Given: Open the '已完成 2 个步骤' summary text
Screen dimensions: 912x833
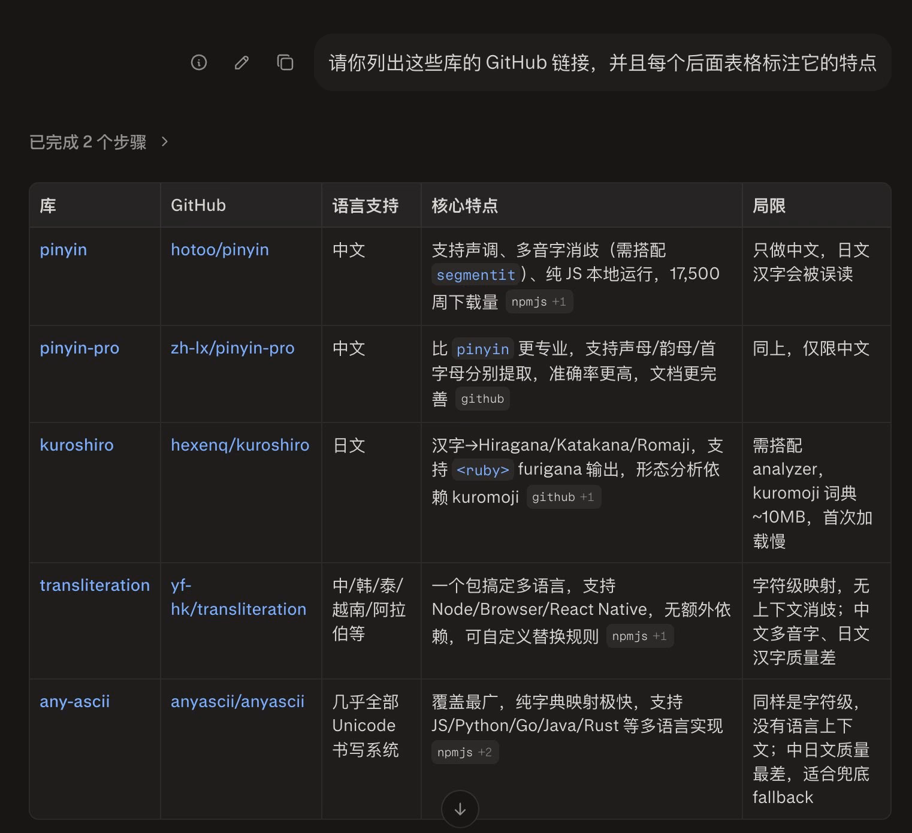Looking at the screenshot, I should click(x=88, y=142).
